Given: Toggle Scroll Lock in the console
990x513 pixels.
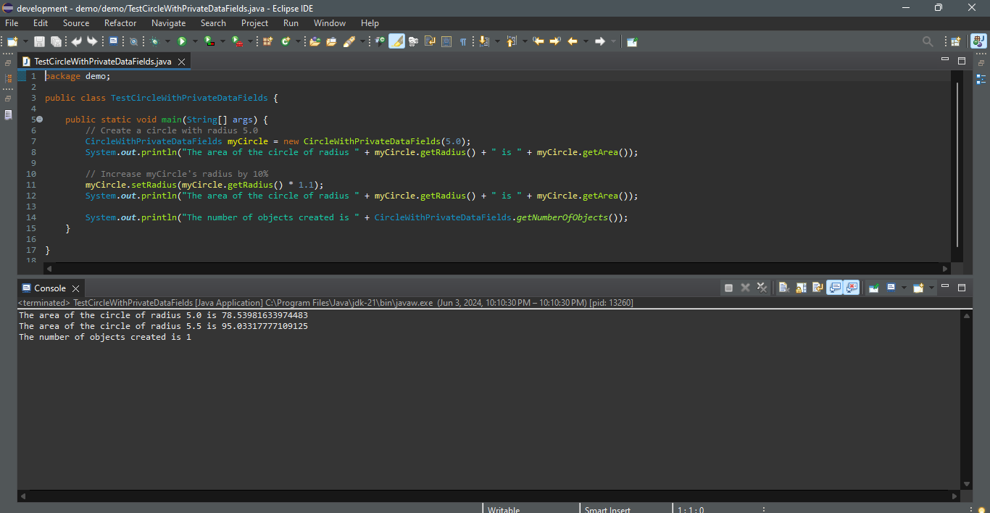Looking at the screenshot, I should click(x=801, y=288).
